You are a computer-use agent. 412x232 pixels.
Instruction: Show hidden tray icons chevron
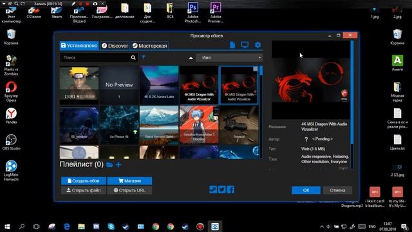coord(322,226)
